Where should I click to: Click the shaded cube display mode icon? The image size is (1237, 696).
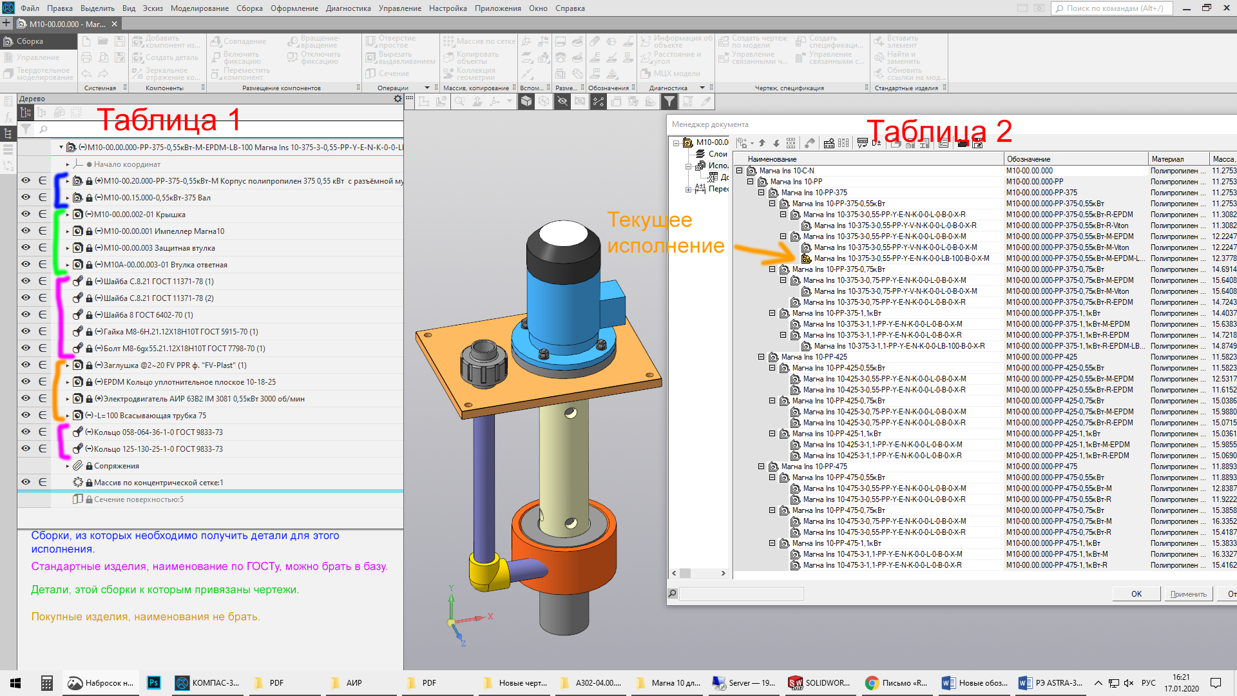tap(526, 101)
